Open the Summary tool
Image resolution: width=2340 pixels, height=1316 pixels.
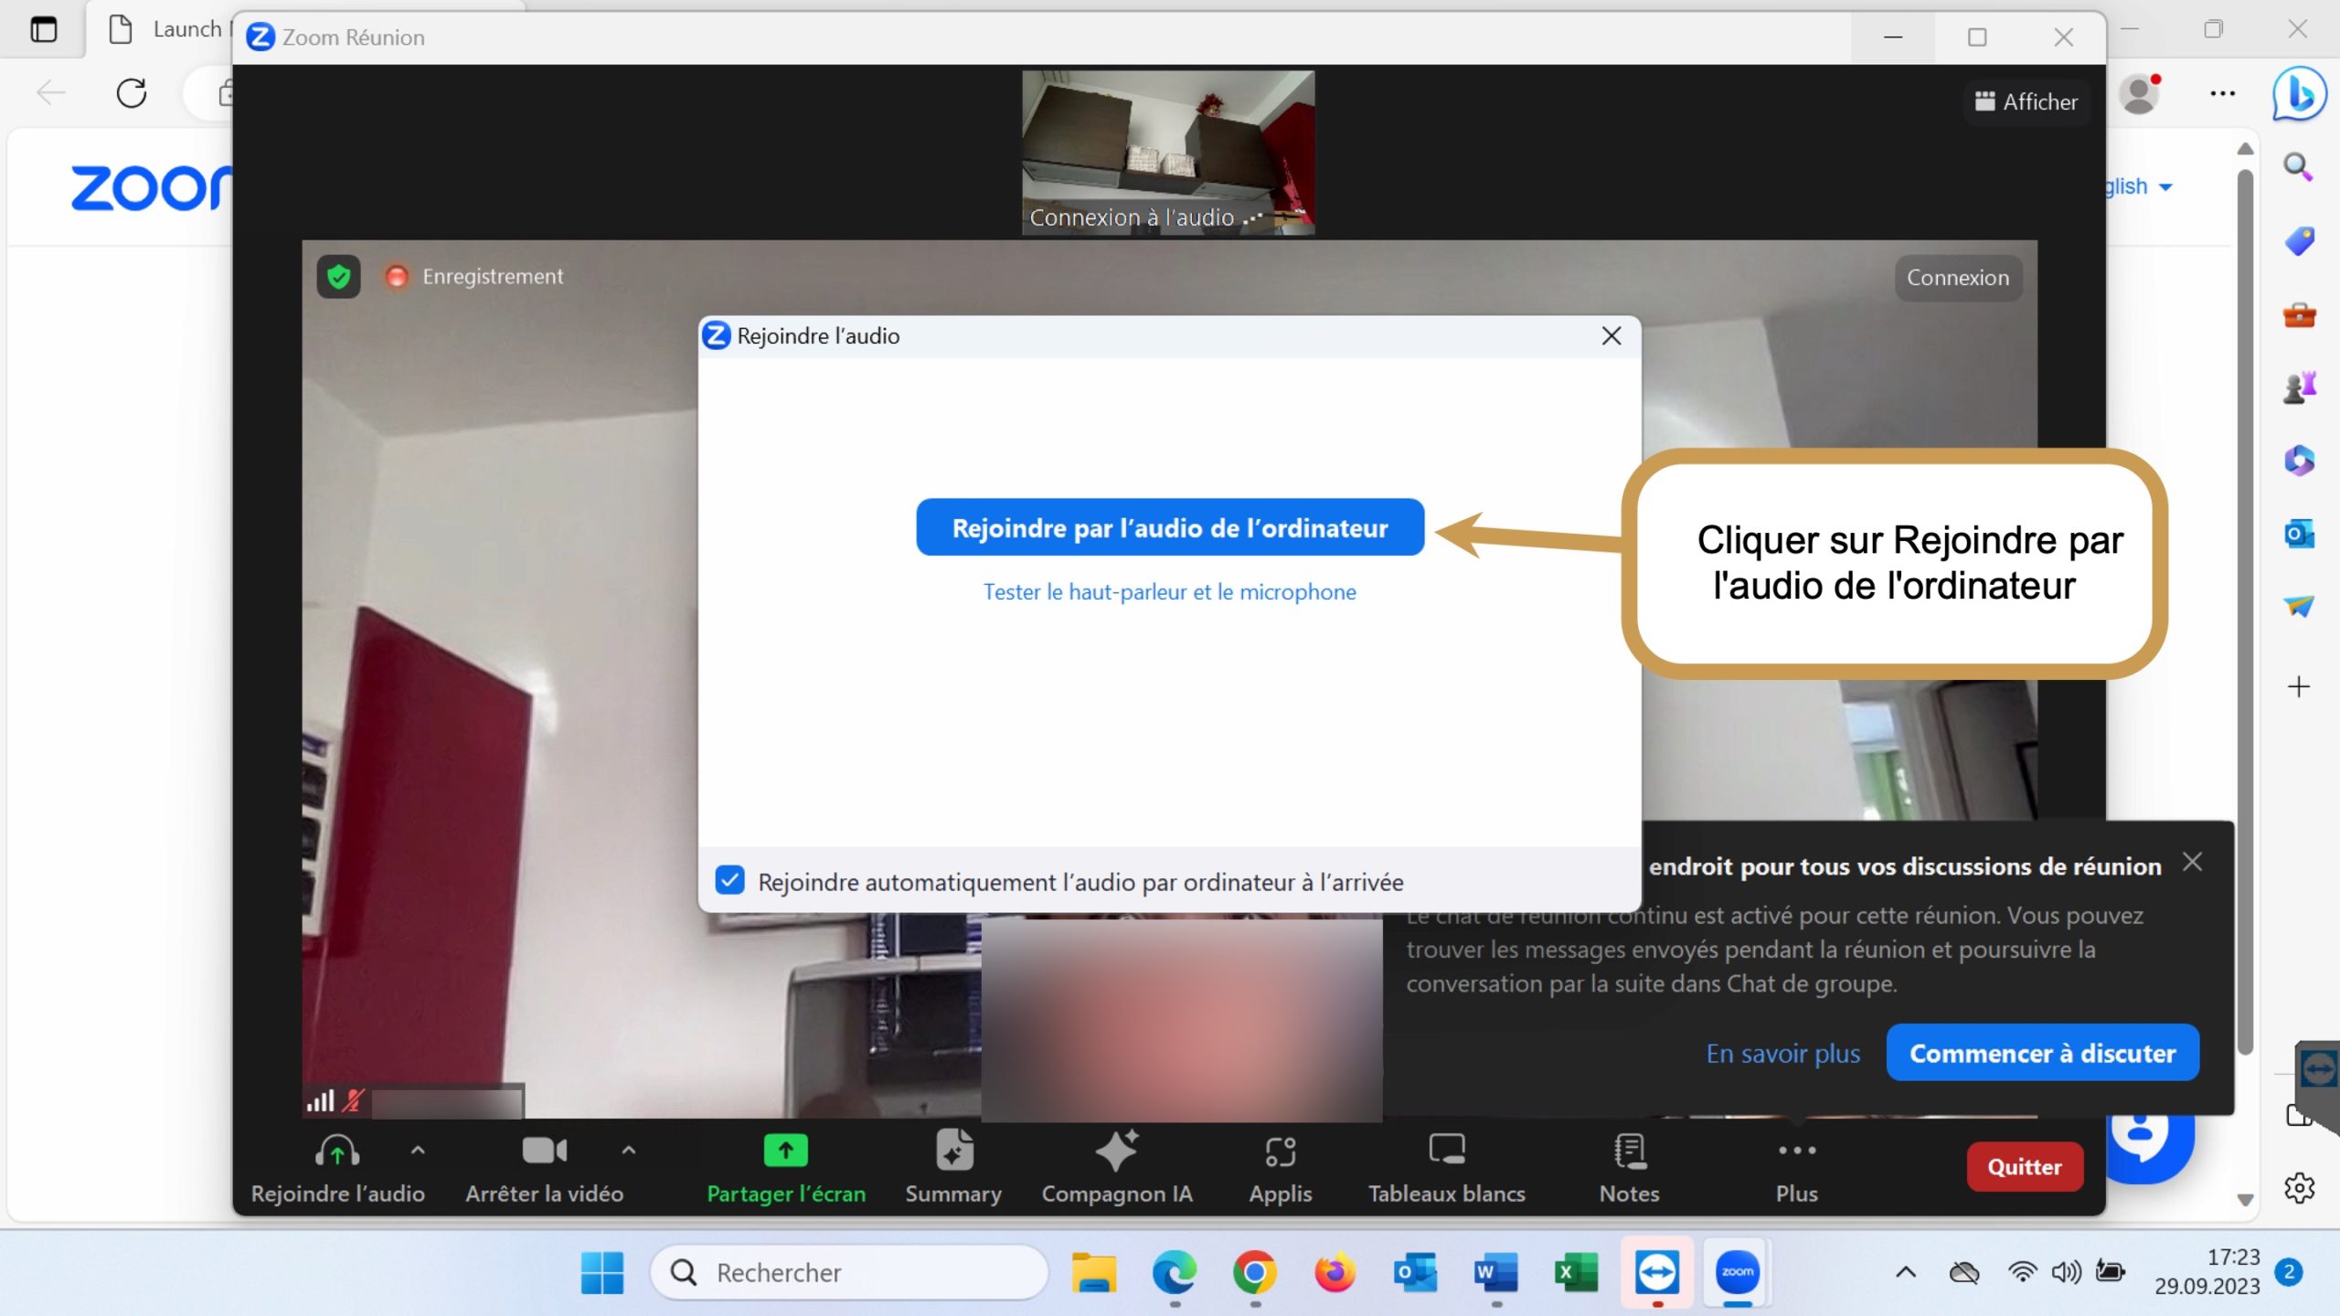953,1167
